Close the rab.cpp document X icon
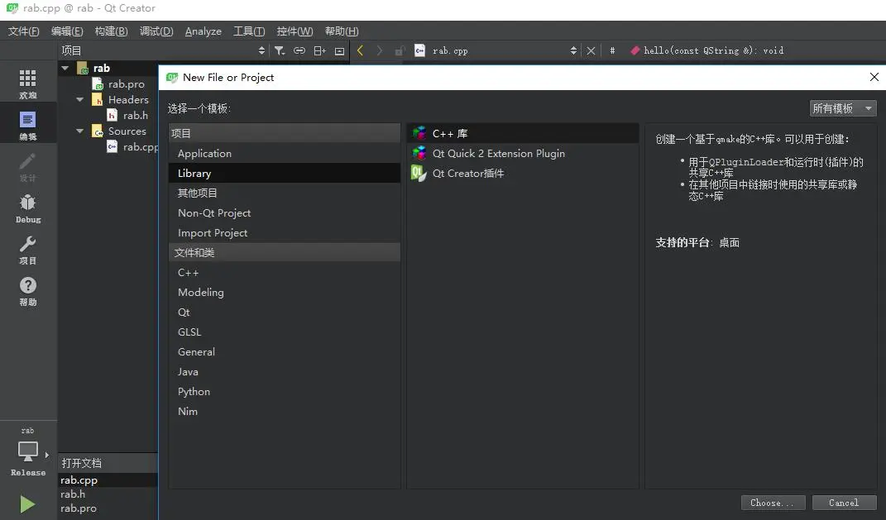The height and width of the screenshot is (520, 886). tap(591, 50)
